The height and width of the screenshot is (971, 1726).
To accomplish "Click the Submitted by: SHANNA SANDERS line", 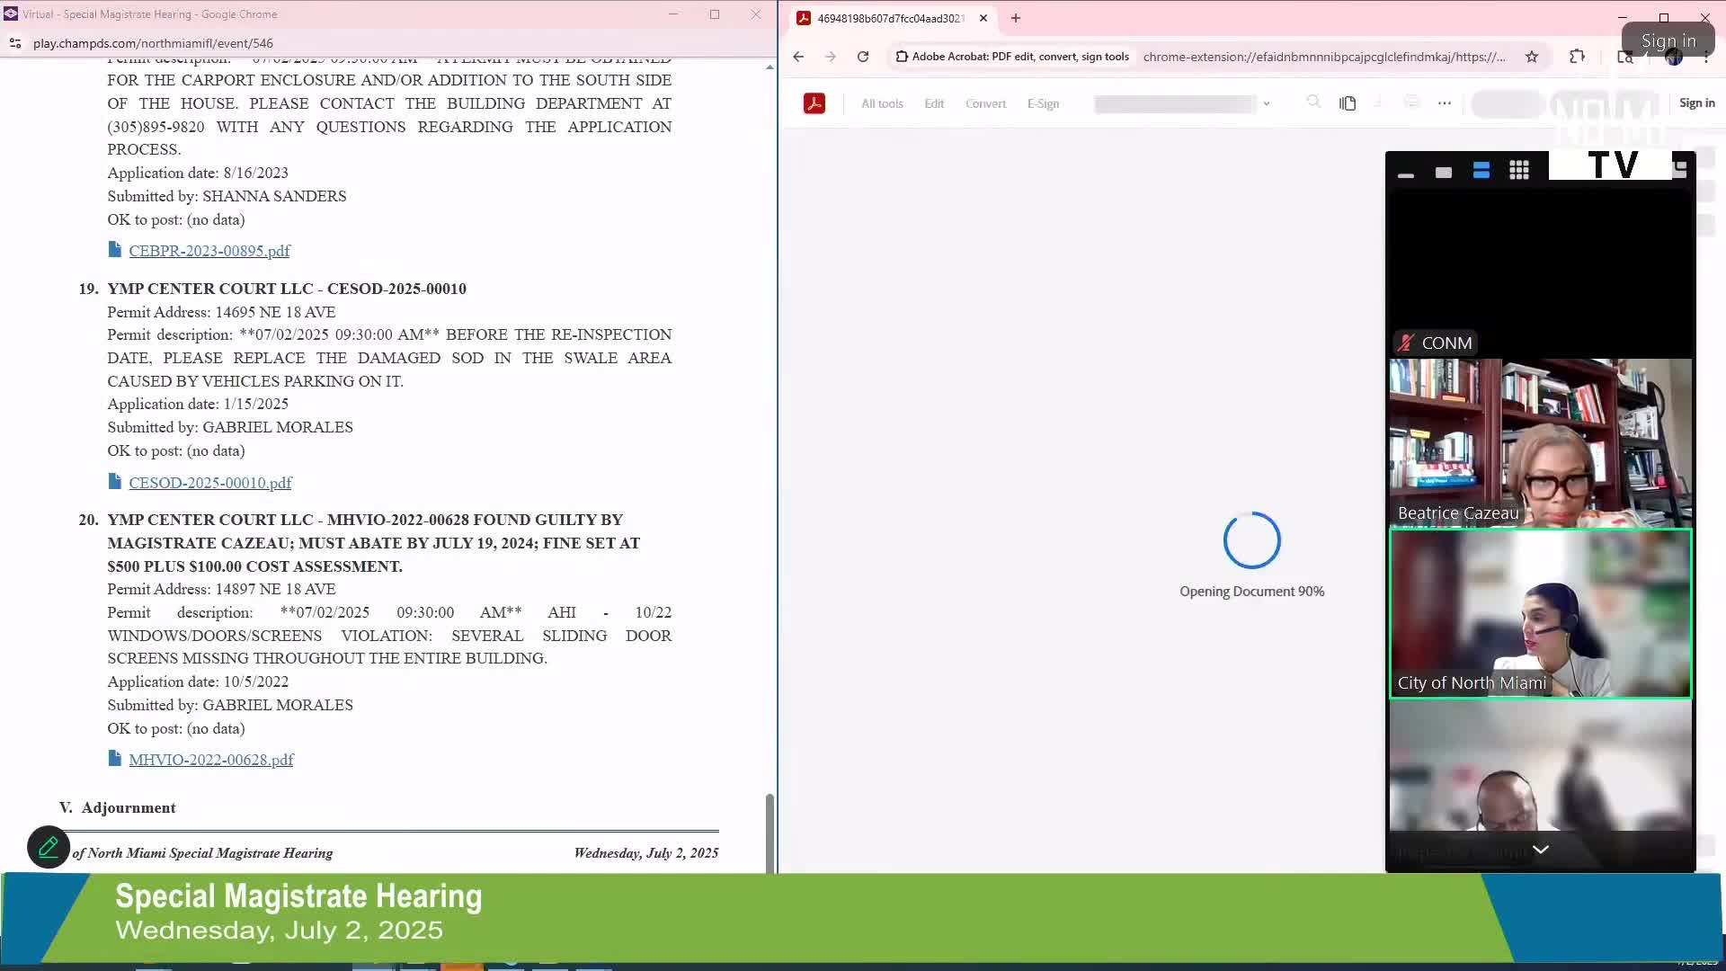I will point(227,196).
